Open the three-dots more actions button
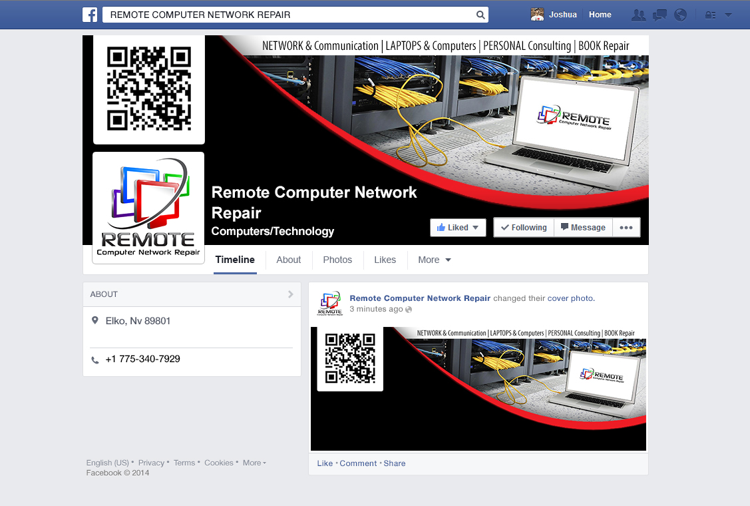 [x=626, y=228]
